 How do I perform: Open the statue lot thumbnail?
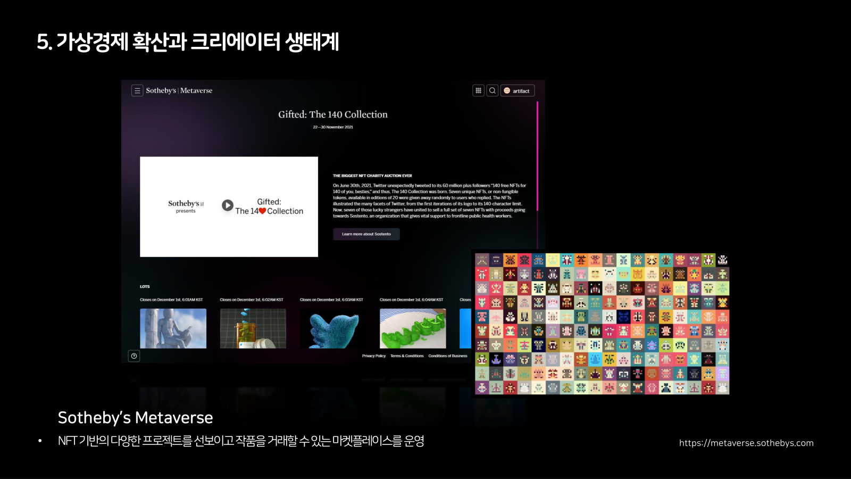pos(173,328)
